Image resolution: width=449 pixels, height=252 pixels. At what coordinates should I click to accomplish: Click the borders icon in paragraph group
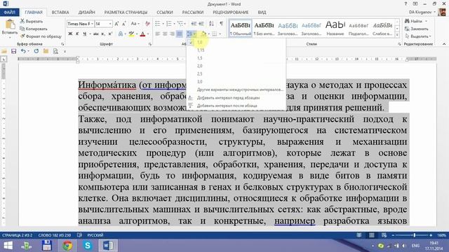click(214, 34)
